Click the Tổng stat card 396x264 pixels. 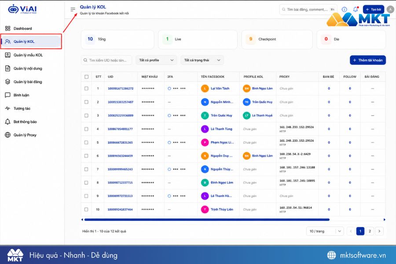[x=117, y=39]
